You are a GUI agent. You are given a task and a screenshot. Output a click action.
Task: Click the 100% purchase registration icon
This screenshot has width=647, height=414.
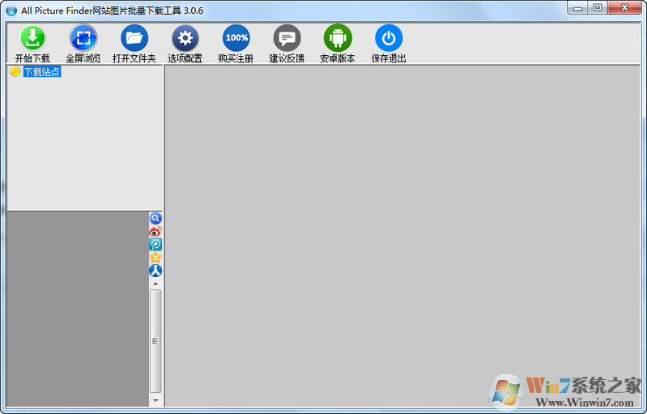[236, 38]
